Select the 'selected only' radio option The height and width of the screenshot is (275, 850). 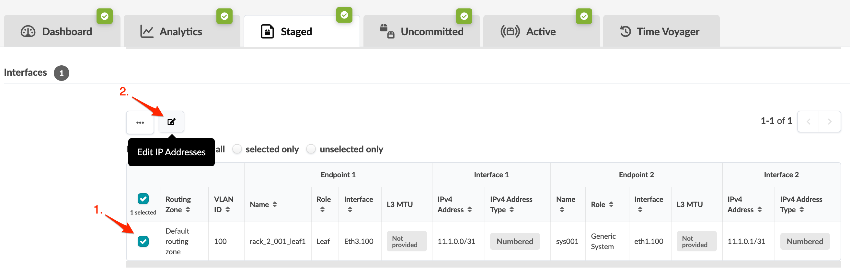pyautogui.click(x=237, y=149)
